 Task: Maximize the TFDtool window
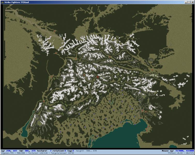click(189, 2)
